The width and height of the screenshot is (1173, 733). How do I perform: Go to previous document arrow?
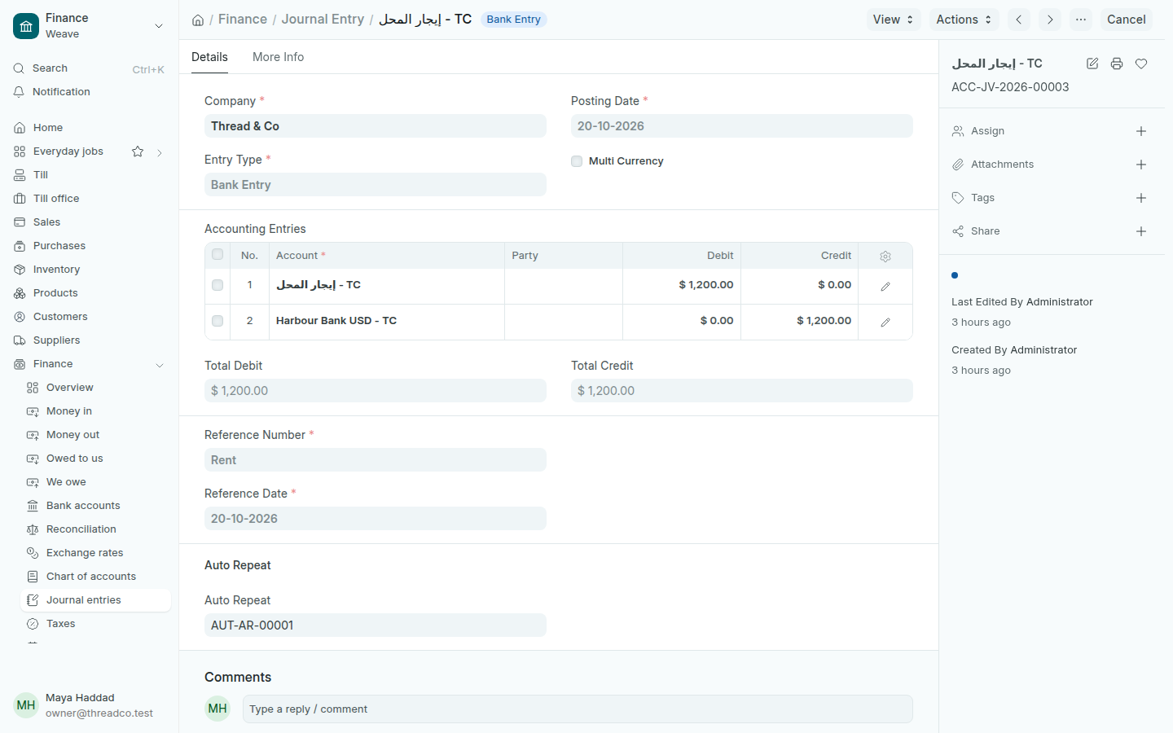(1019, 20)
